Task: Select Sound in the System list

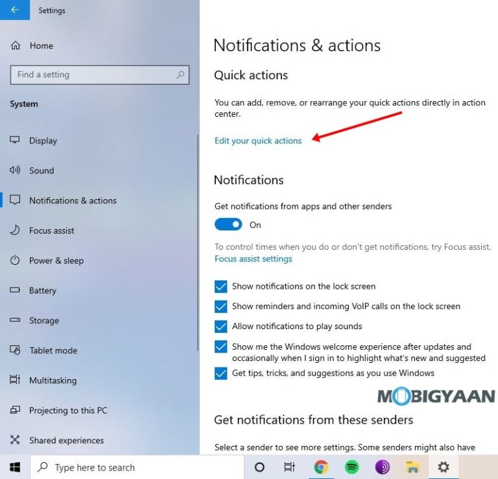Action: click(x=41, y=170)
